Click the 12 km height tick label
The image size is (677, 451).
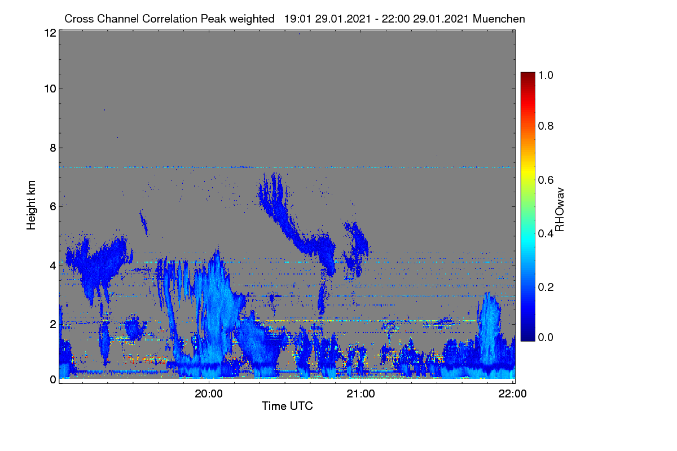[50, 33]
